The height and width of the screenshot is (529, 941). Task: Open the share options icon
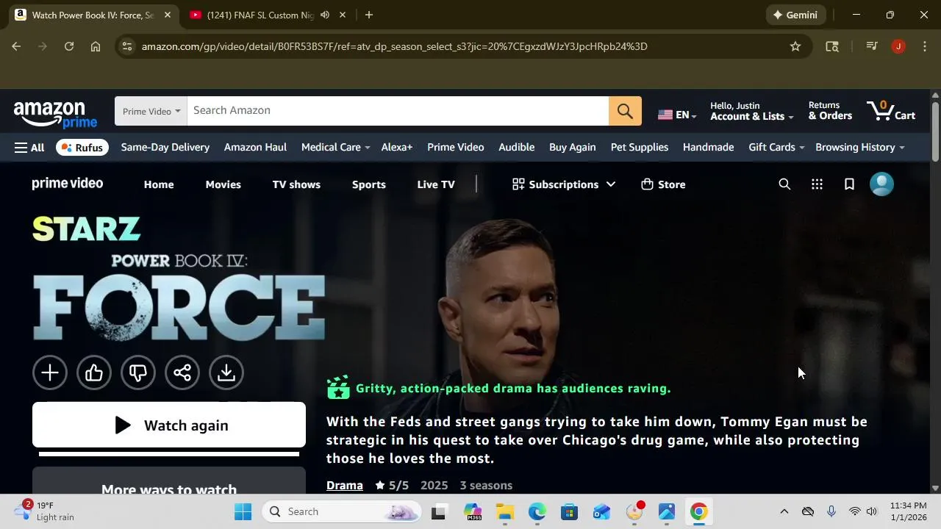coord(182,373)
